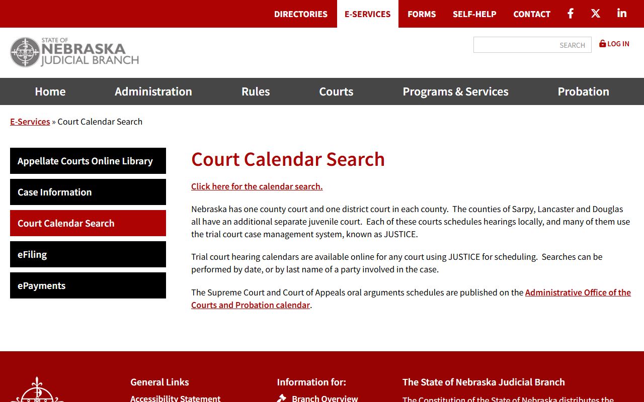
Task: Open the Programs & Services navigation menu
Action: coord(455,91)
